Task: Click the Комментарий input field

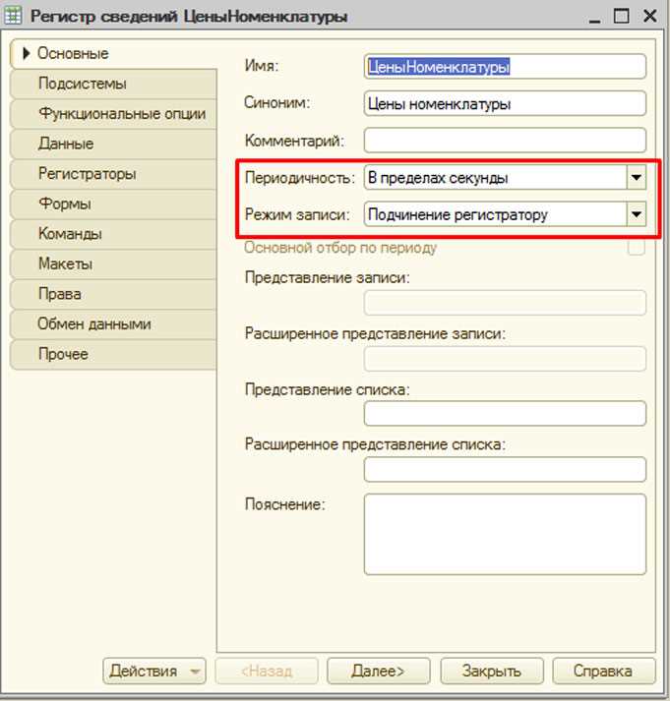Action: pos(505,141)
